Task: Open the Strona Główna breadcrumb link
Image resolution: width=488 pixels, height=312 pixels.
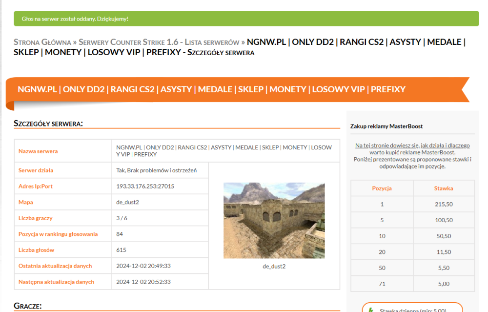Action: point(42,42)
